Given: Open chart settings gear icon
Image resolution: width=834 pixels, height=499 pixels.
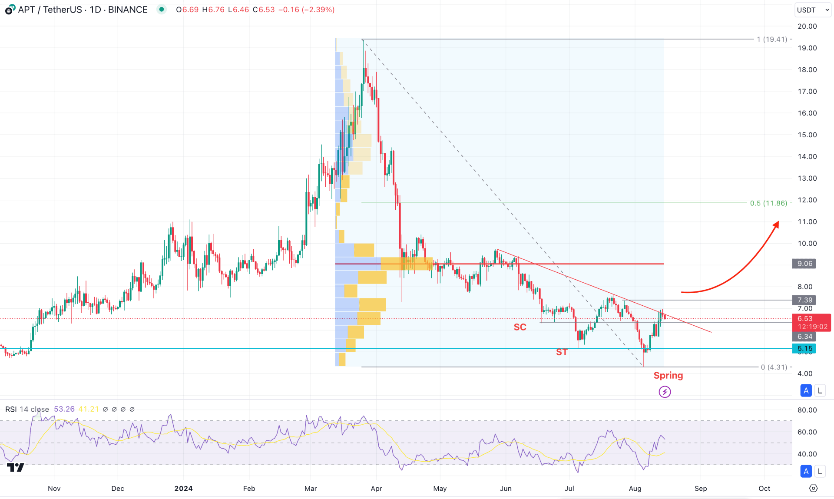Looking at the screenshot, I should click(x=813, y=489).
